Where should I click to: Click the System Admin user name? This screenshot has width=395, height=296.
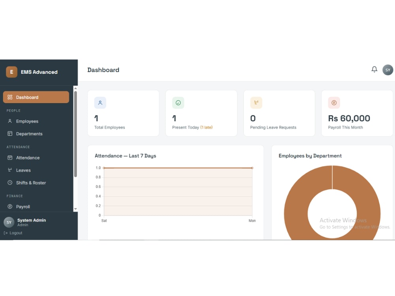(x=32, y=220)
